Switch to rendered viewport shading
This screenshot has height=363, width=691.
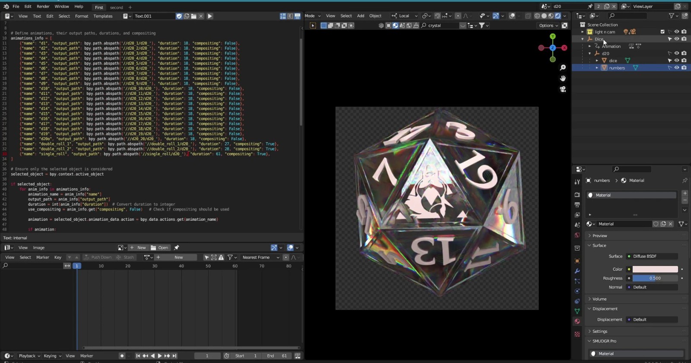click(x=558, y=16)
